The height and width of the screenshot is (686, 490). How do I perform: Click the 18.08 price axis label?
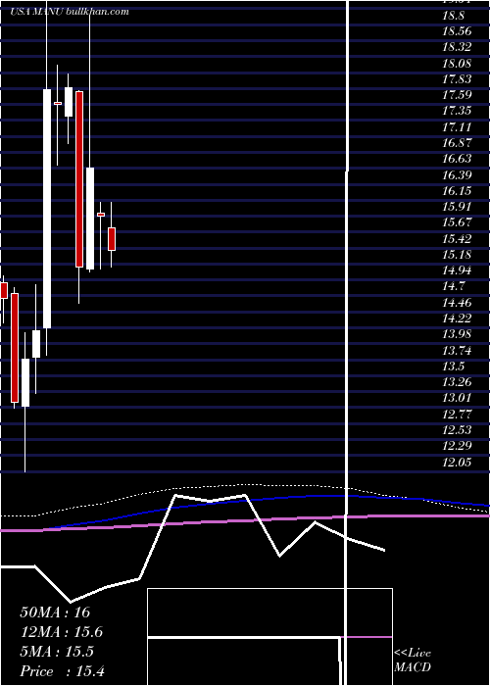pos(457,64)
